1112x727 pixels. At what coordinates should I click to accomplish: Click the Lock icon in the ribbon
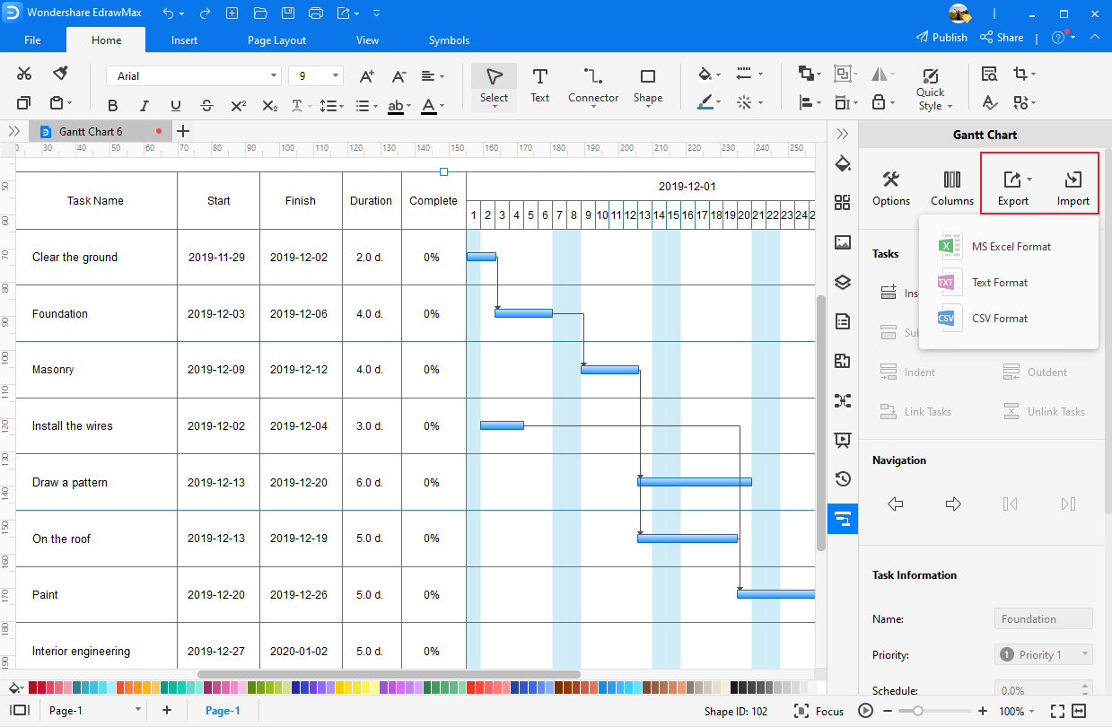click(x=878, y=102)
